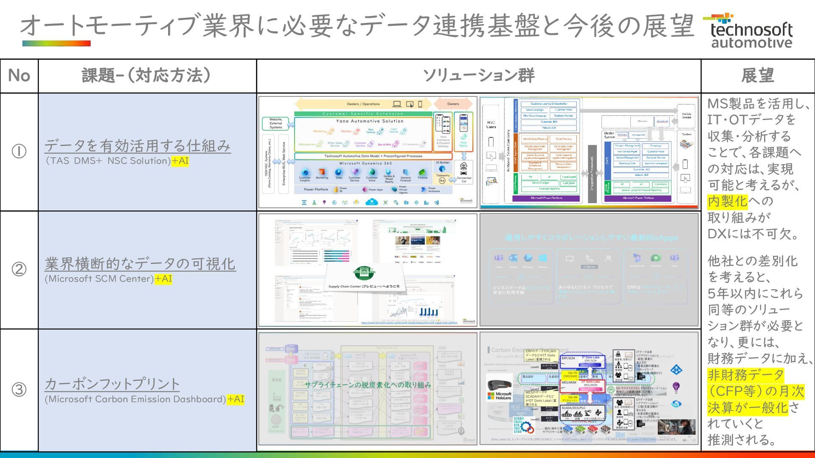Click the Power Virtual Agents icon
The image size is (815, 458).
pyautogui.click(x=394, y=189)
